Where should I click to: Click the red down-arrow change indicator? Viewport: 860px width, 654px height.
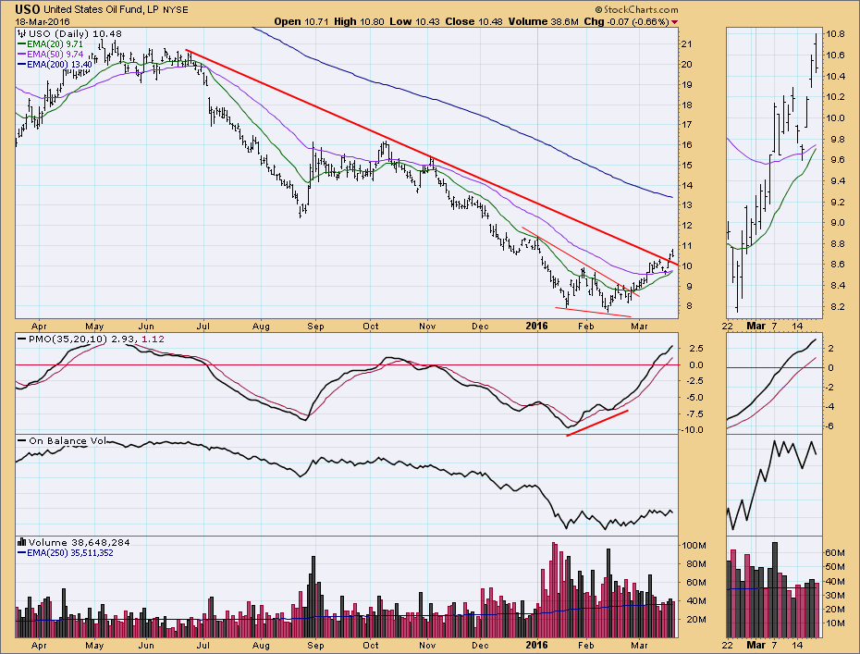coord(675,22)
